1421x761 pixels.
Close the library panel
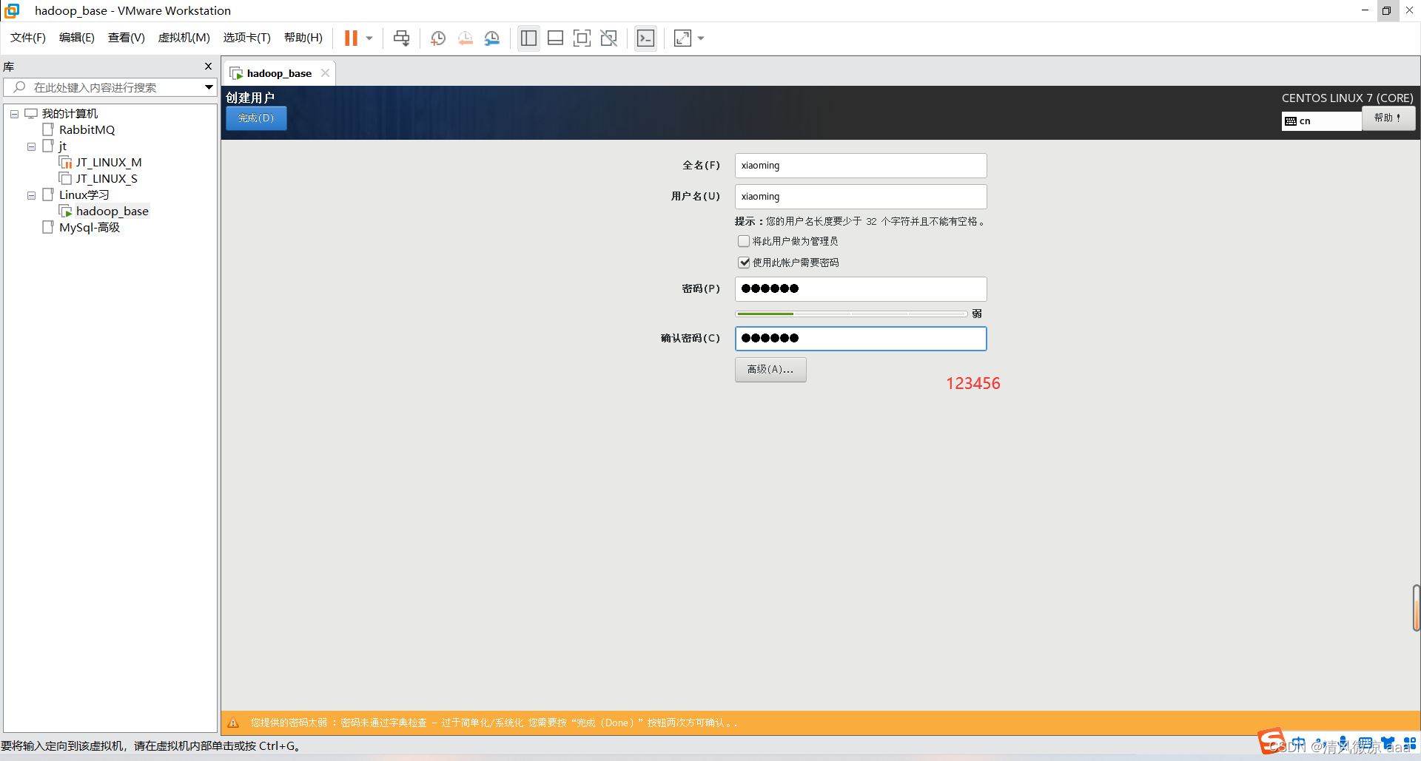(208, 67)
